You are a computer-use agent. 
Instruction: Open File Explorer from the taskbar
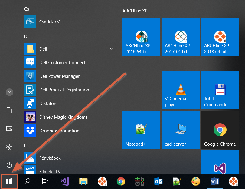point(83,181)
